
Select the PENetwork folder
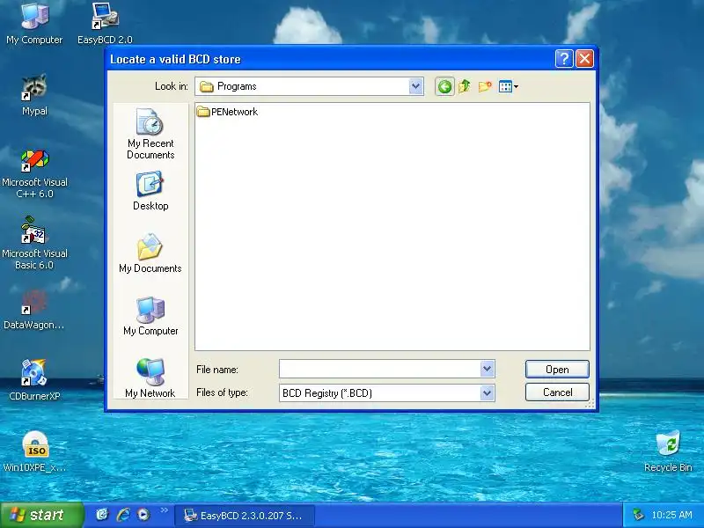[227, 112]
